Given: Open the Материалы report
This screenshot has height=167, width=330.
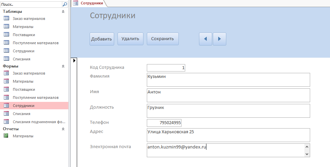Looking at the screenshot, I should click(23, 136).
